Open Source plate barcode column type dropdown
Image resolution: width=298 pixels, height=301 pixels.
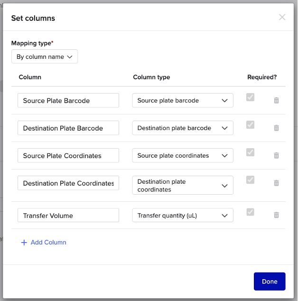coord(183,101)
